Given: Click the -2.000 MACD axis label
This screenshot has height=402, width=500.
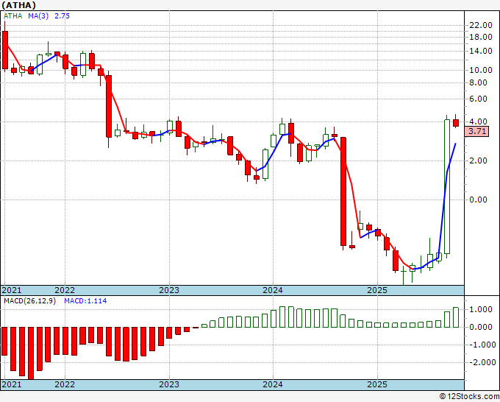Looking at the screenshot, I should 482,362.
